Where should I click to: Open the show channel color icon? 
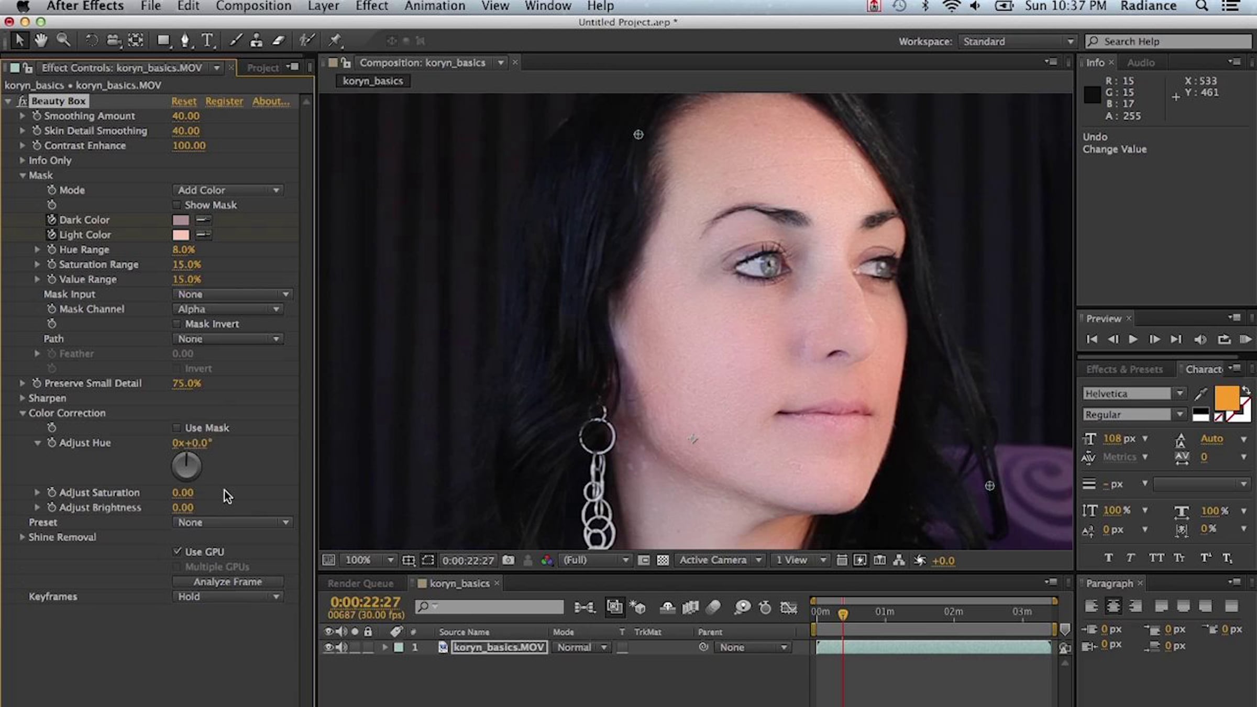pyautogui.click(x=547, y=560)
